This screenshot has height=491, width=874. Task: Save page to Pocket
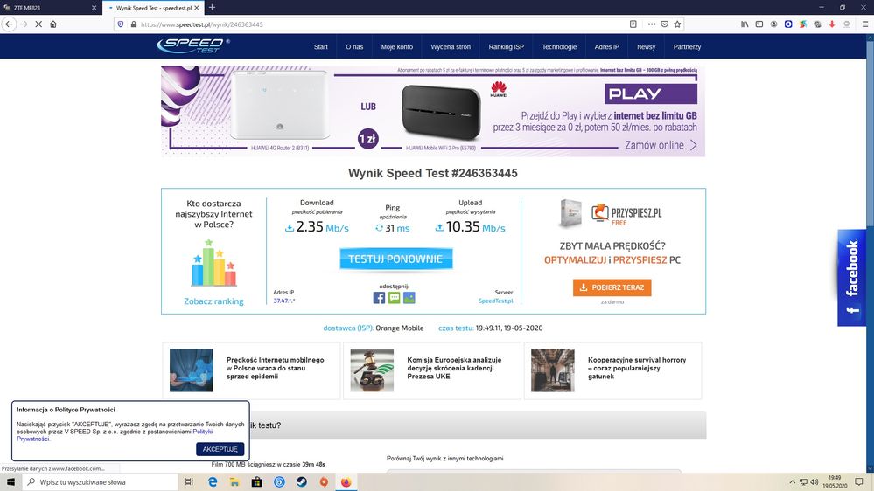[x=664, y=24]
